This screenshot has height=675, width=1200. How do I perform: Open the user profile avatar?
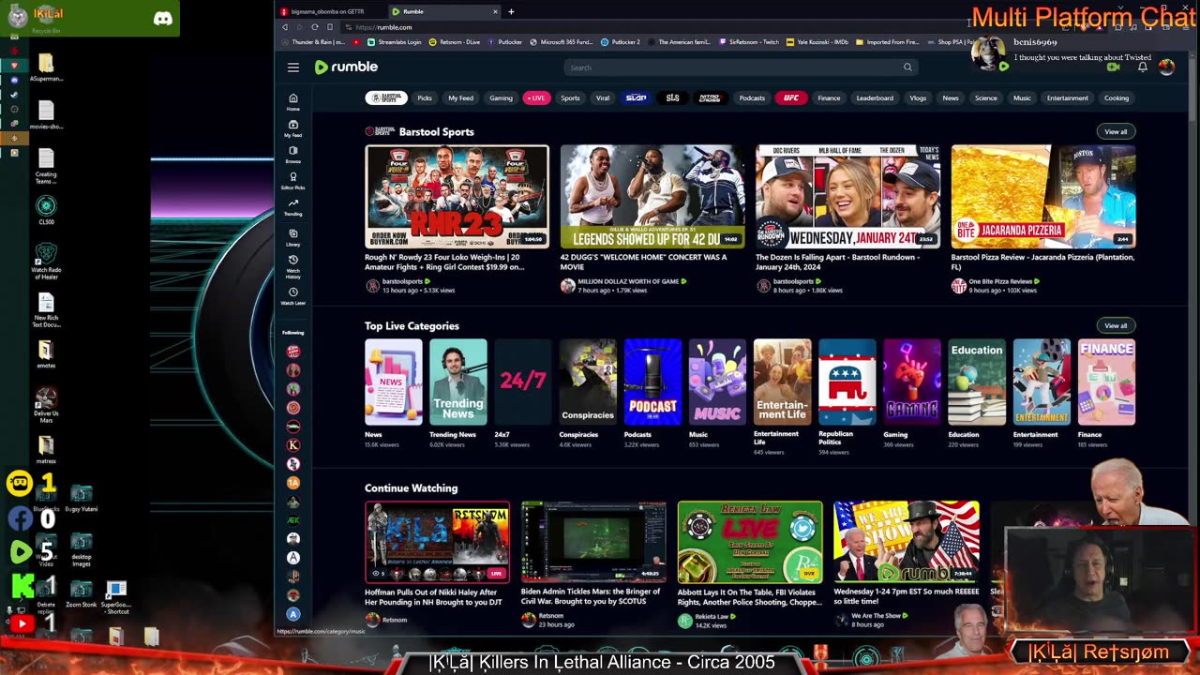(x=1166, y=67)
